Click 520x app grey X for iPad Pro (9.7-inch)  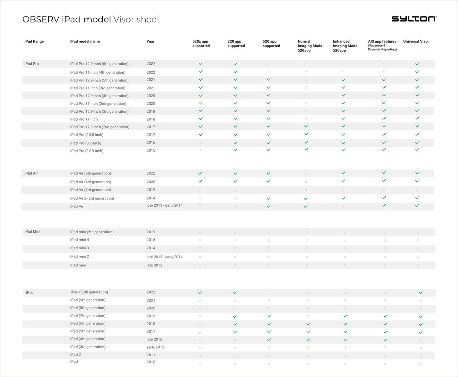[201, 143]
